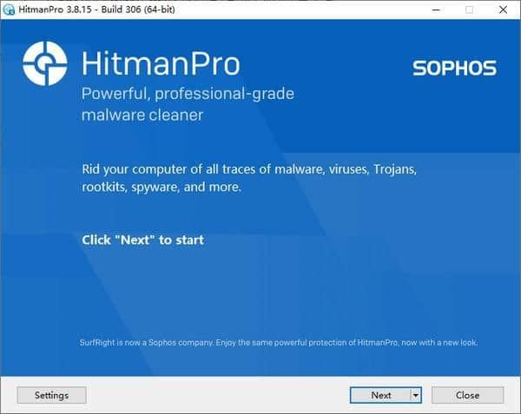
Task: Click the Close button at bottom right
Action: click(467, 395)
